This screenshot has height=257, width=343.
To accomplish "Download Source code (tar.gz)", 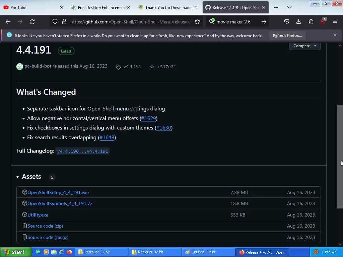I will [48, 237].
